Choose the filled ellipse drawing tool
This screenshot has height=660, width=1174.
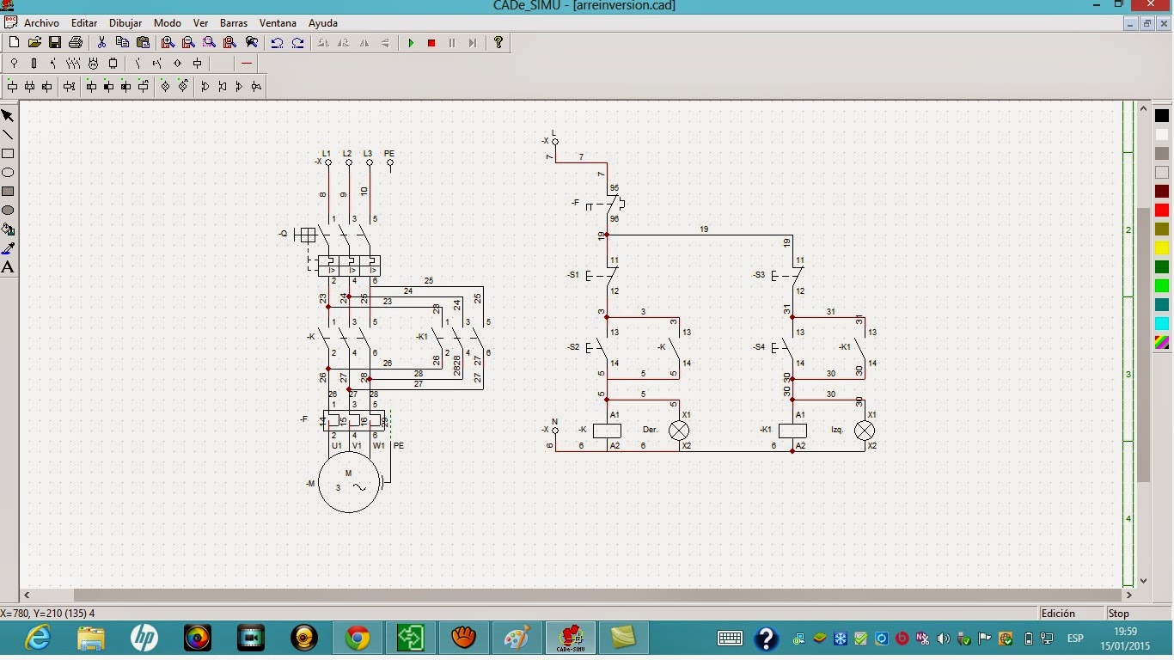[x=8, y=211]
